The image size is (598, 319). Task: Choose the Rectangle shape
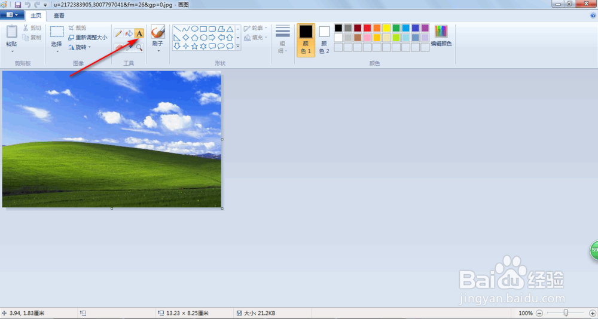coord(203,29)
